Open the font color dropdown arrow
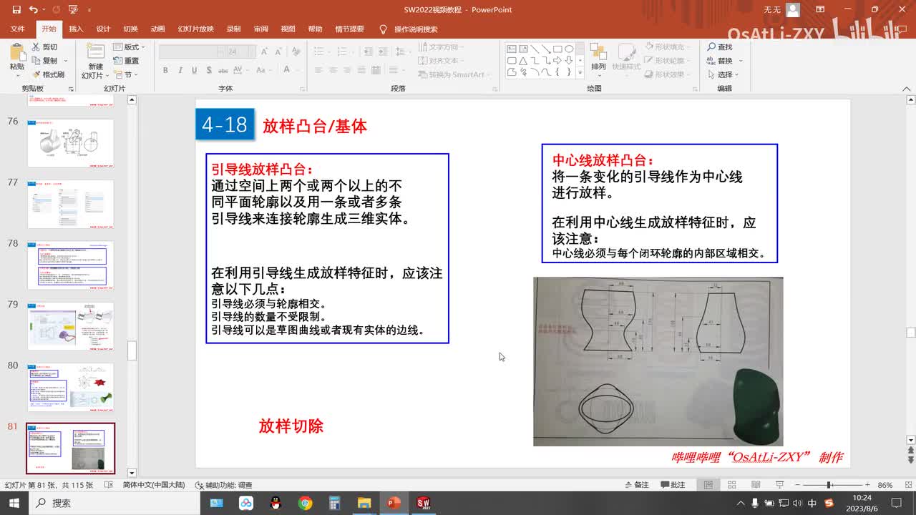Image resolution: width=916 pixels, height=515 pixels. click(x=296, y=70)
